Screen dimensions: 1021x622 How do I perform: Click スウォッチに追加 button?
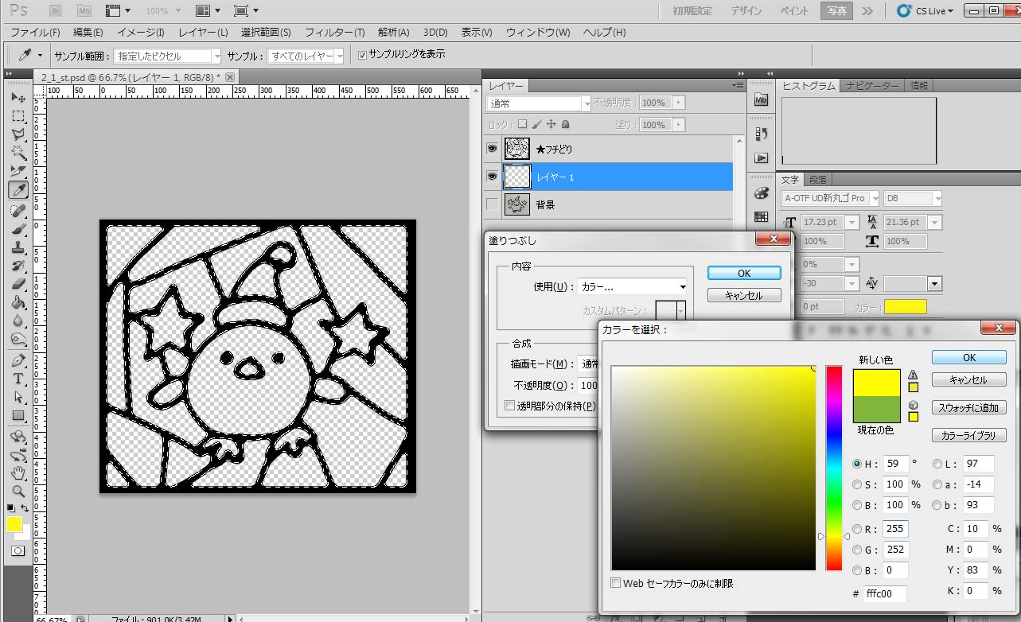click(x=968, y=407)
